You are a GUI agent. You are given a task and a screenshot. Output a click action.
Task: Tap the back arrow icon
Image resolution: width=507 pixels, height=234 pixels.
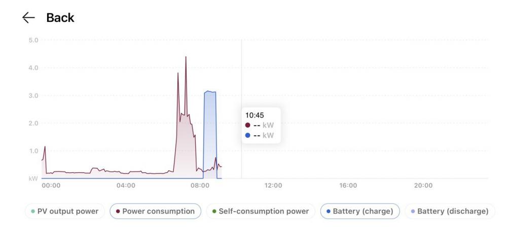click(x=28, y=17)
